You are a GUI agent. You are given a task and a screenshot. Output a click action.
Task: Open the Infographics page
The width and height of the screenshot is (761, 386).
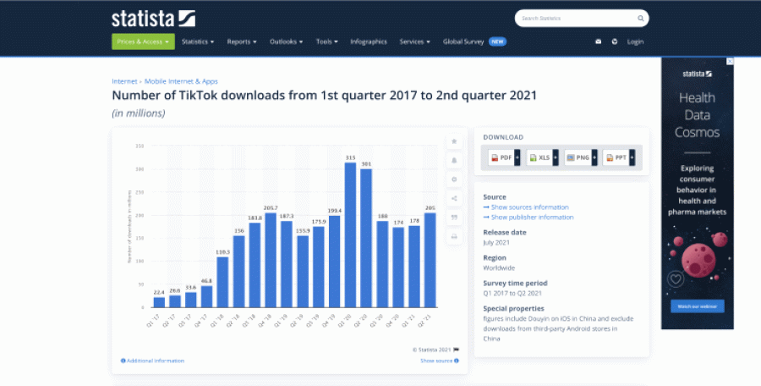(x=369, y=41)
